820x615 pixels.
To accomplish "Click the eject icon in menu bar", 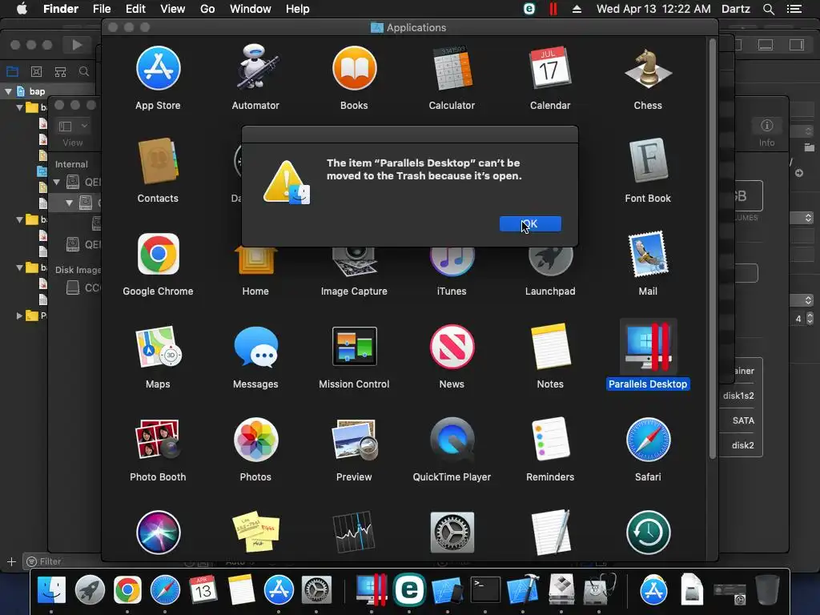I will [x=577, y=9].
